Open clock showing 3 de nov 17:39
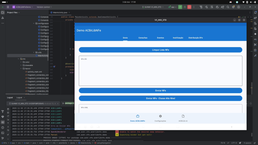This screenshot has width=258, height=145. pyautogui.click(x=129, y=2)
